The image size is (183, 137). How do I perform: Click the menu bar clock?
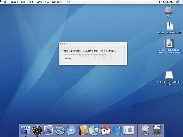(x=166, y=2)
